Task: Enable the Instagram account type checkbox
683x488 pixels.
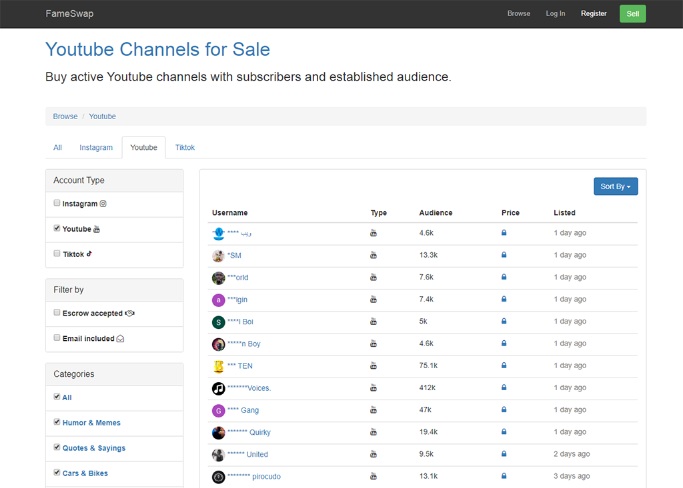Action: (x=57, y=202)
